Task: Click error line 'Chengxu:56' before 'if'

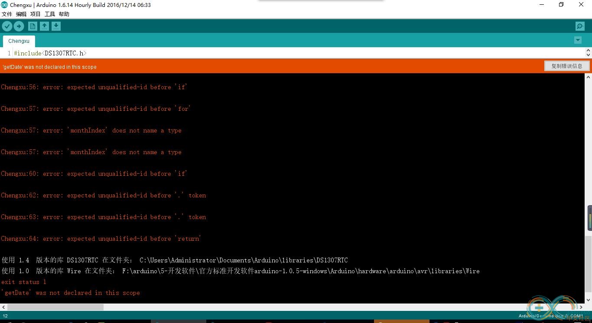Action: (94, 87)
